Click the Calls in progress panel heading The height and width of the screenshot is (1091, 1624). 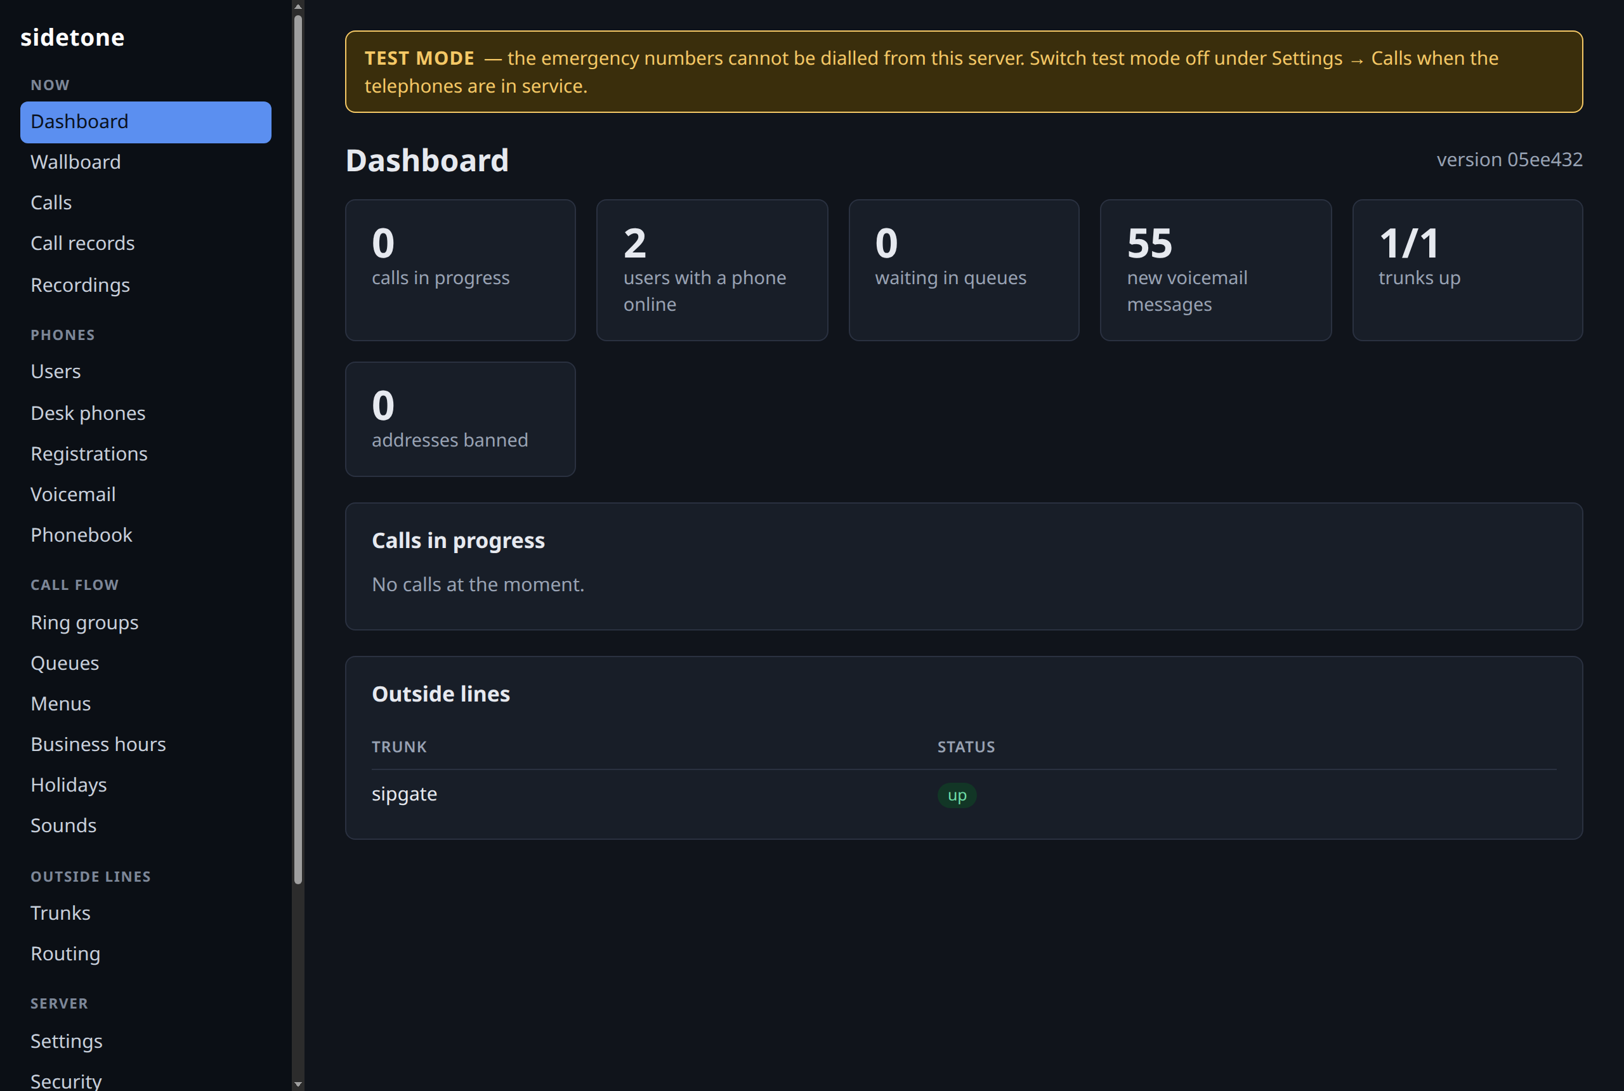[x=458, y=540]
